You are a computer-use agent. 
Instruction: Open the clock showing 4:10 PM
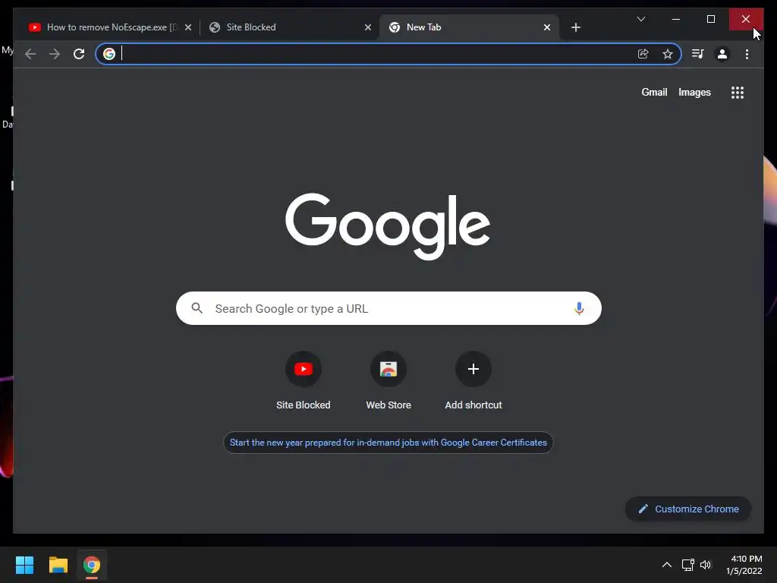click(744, 565)
